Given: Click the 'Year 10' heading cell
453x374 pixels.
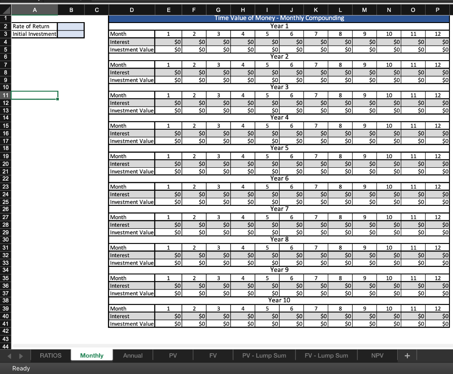Looking at the screenshot, I should (x=279, y=300).
